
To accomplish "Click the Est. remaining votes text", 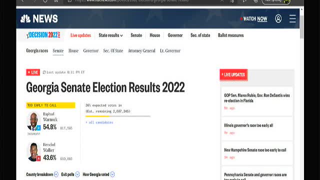I will pyautogui.click(x=108, y=111).
